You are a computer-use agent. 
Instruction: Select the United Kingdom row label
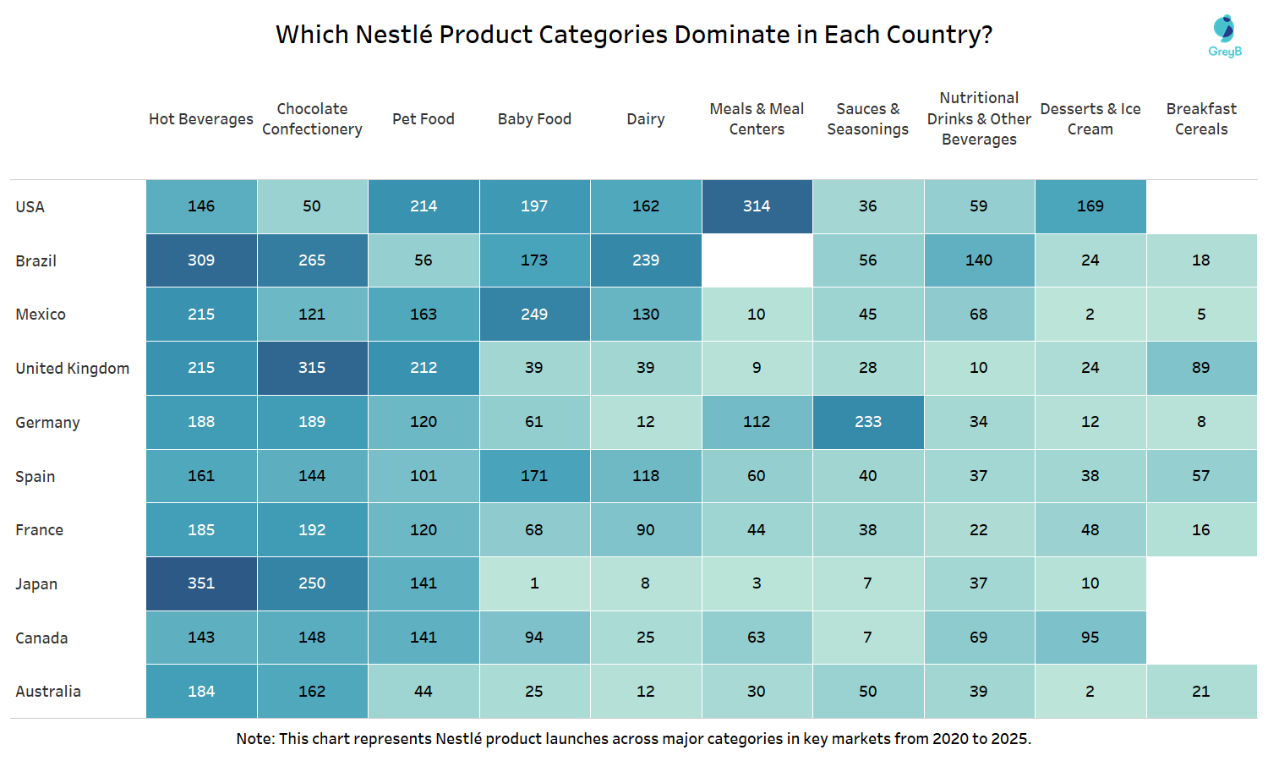pos(73,369)
